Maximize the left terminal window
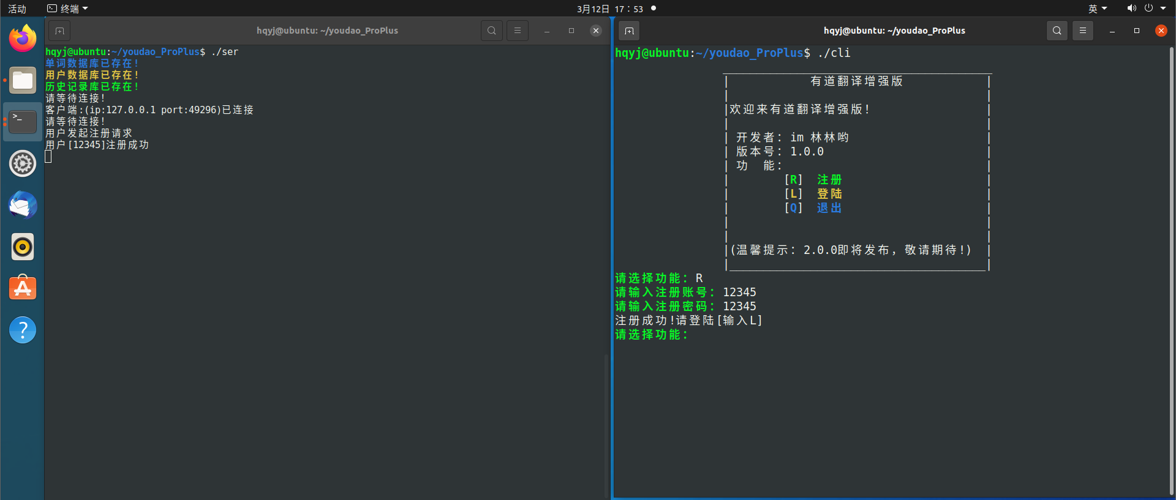 click(571, 31)
